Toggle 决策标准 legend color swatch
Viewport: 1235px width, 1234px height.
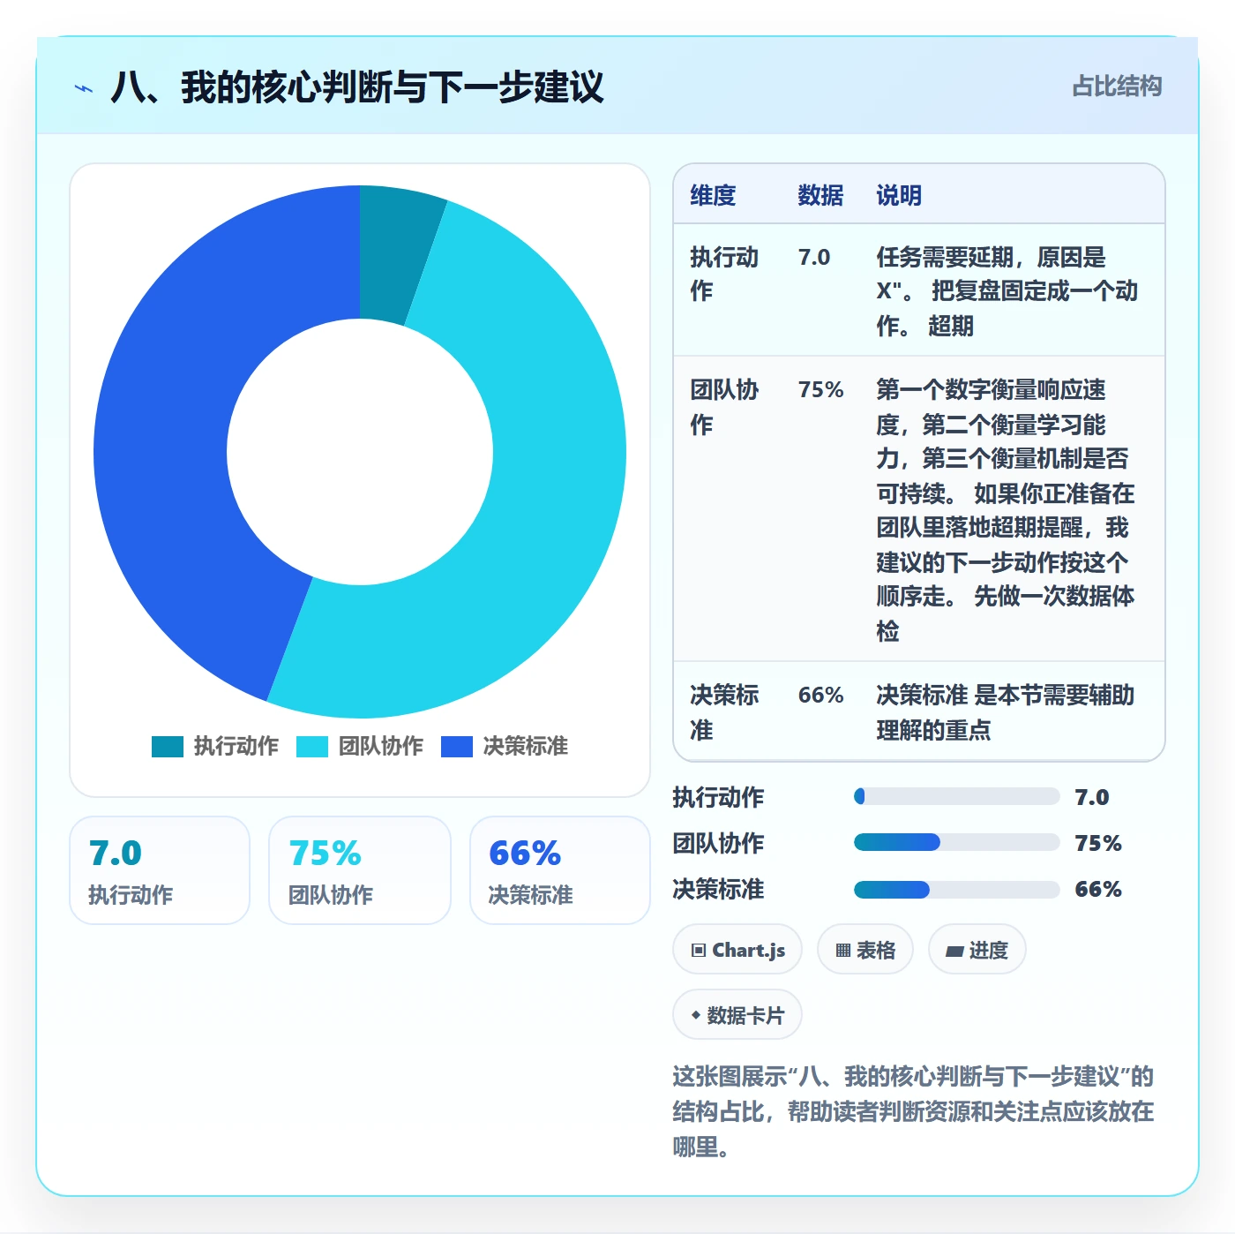(x=457, y=747)
